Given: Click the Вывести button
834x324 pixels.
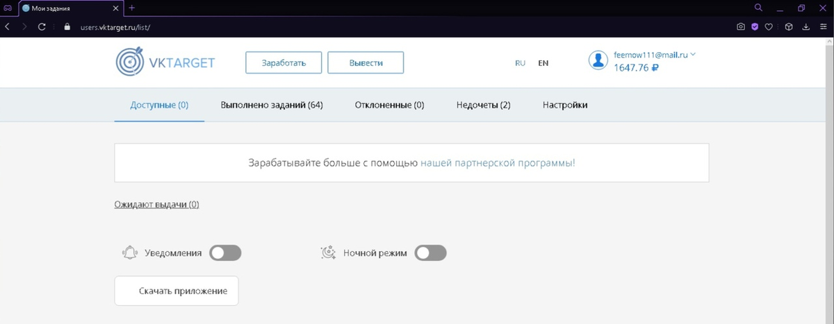Looking at the screenshot, I should [x=366, y=62].
